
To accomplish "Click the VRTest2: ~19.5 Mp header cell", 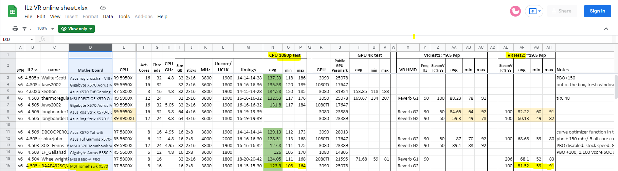I will point(527,55).
